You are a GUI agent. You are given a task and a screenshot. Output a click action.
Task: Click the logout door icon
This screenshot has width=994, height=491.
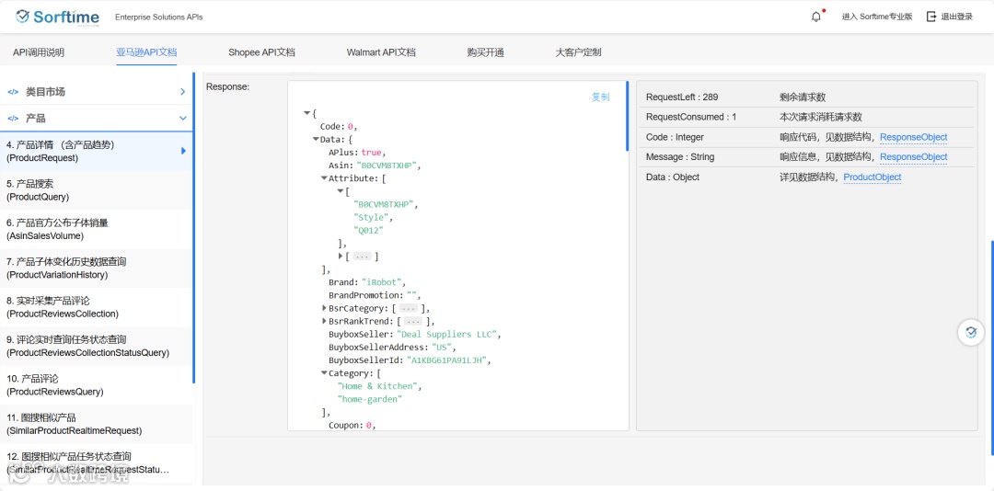(x=931, y=17)
